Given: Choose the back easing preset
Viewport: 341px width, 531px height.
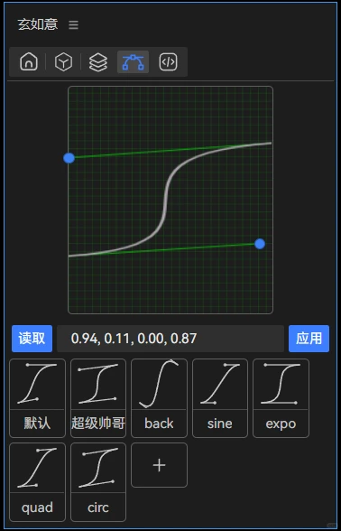Looking at the screenshot, I should pyautogui.click(x=159, y=398).
